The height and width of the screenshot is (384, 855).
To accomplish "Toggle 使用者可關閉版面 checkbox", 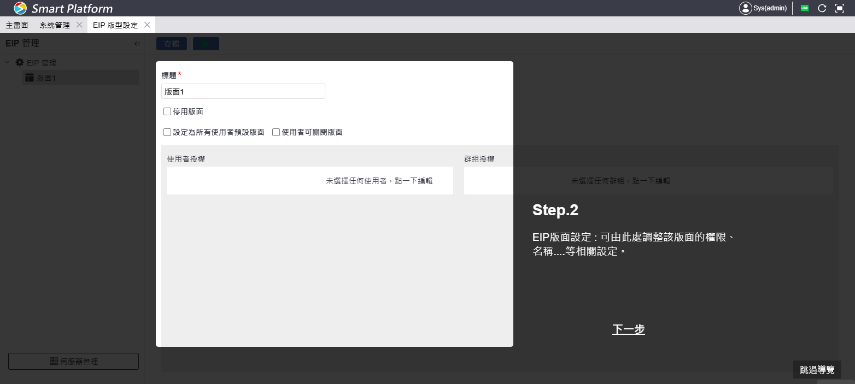I will click(x=276, y=132).
